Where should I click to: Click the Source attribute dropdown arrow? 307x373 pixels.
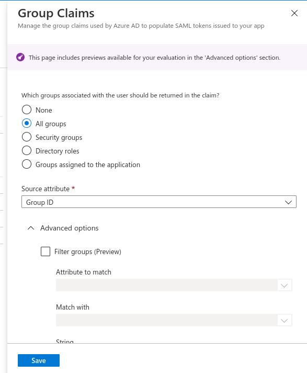tap(288, 202)
